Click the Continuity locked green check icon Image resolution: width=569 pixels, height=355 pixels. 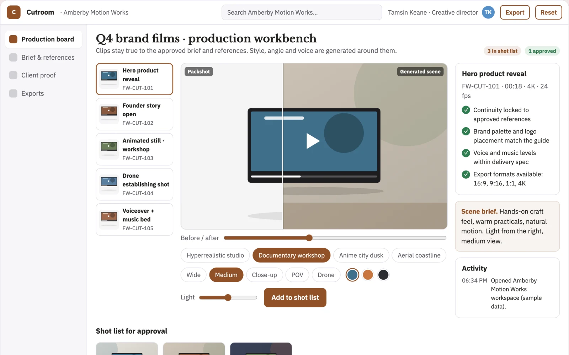pos(466,110)
